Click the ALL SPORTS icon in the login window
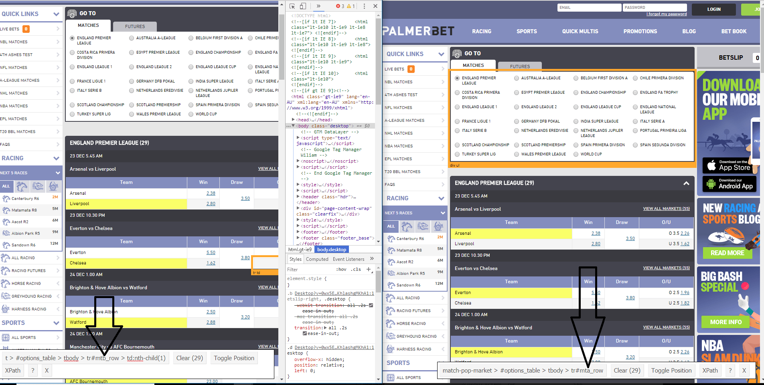 [x=390, y=377]
